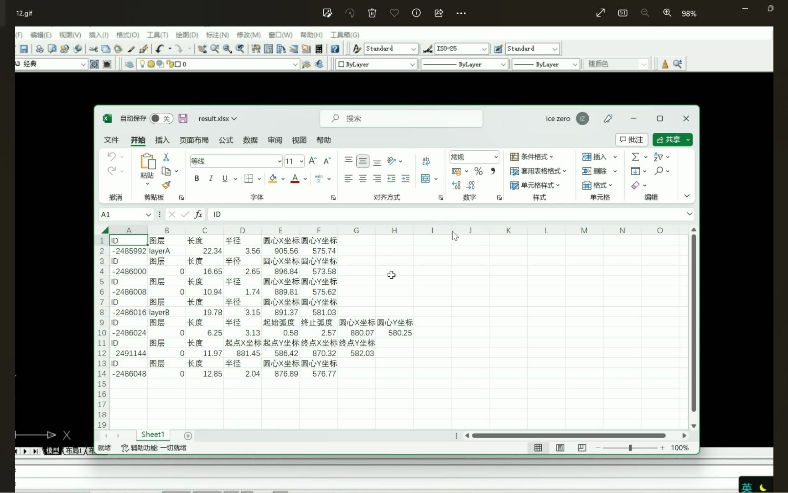Click the Increase Indent icon
This screenshot has width=788, height=493.
coord(405,178)
